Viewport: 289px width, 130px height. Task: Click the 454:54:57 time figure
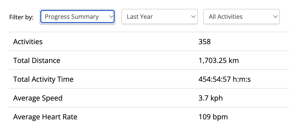pyautogui.click(x=215, y=79)
